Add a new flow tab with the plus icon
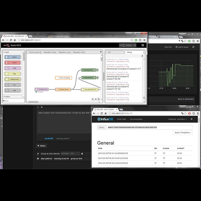The height and width of the screenshot is (201, 201). 102,52
